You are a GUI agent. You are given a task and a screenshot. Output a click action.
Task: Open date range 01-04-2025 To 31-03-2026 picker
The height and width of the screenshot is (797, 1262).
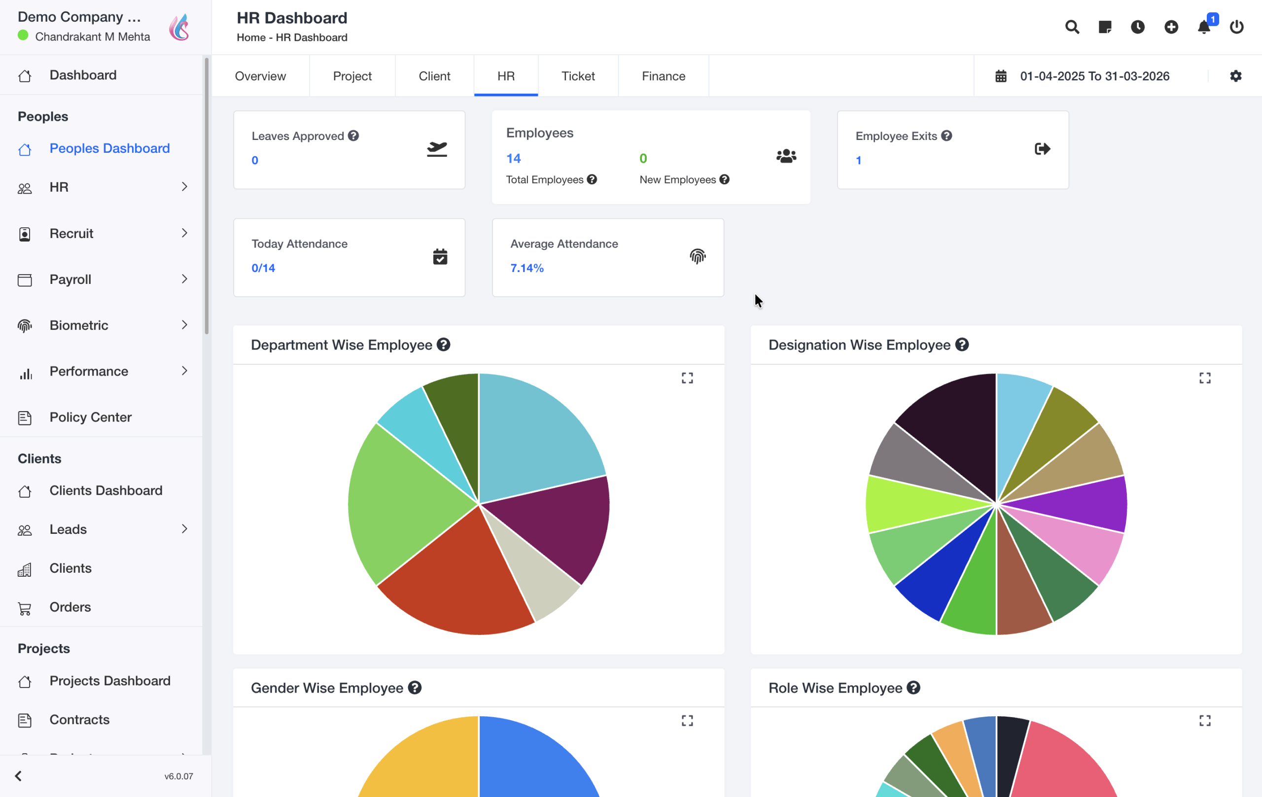coord(1094,76)
